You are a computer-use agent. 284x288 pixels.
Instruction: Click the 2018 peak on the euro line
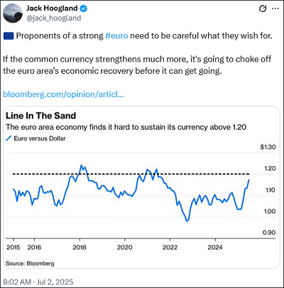pyautogui.click(x=81, y=165)
